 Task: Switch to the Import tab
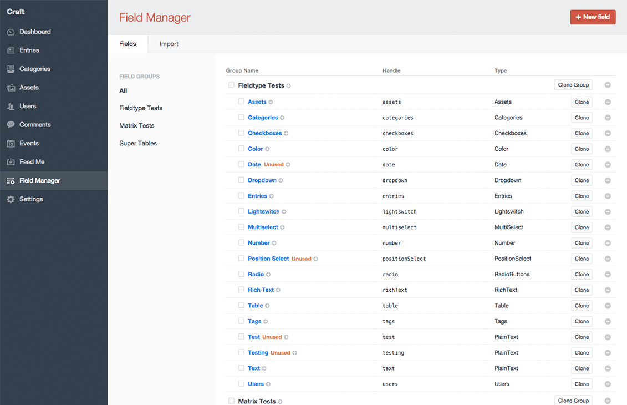tap(169, 43)
